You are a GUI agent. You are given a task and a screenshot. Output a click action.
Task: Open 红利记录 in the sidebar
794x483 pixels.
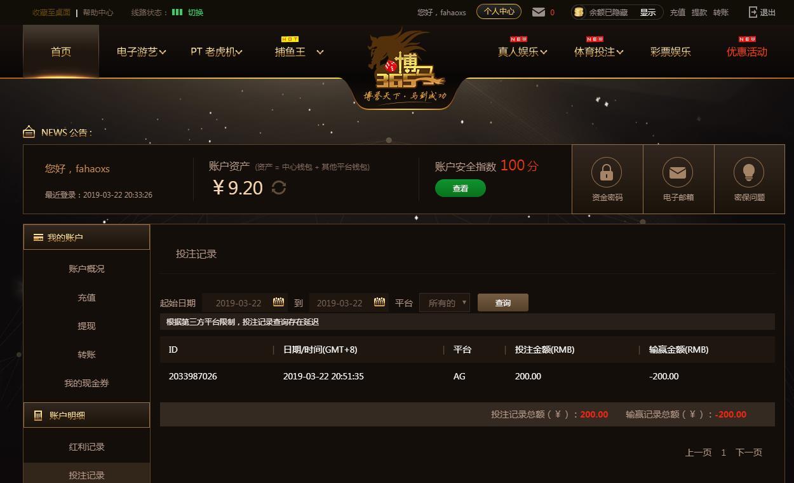[86, 447]
